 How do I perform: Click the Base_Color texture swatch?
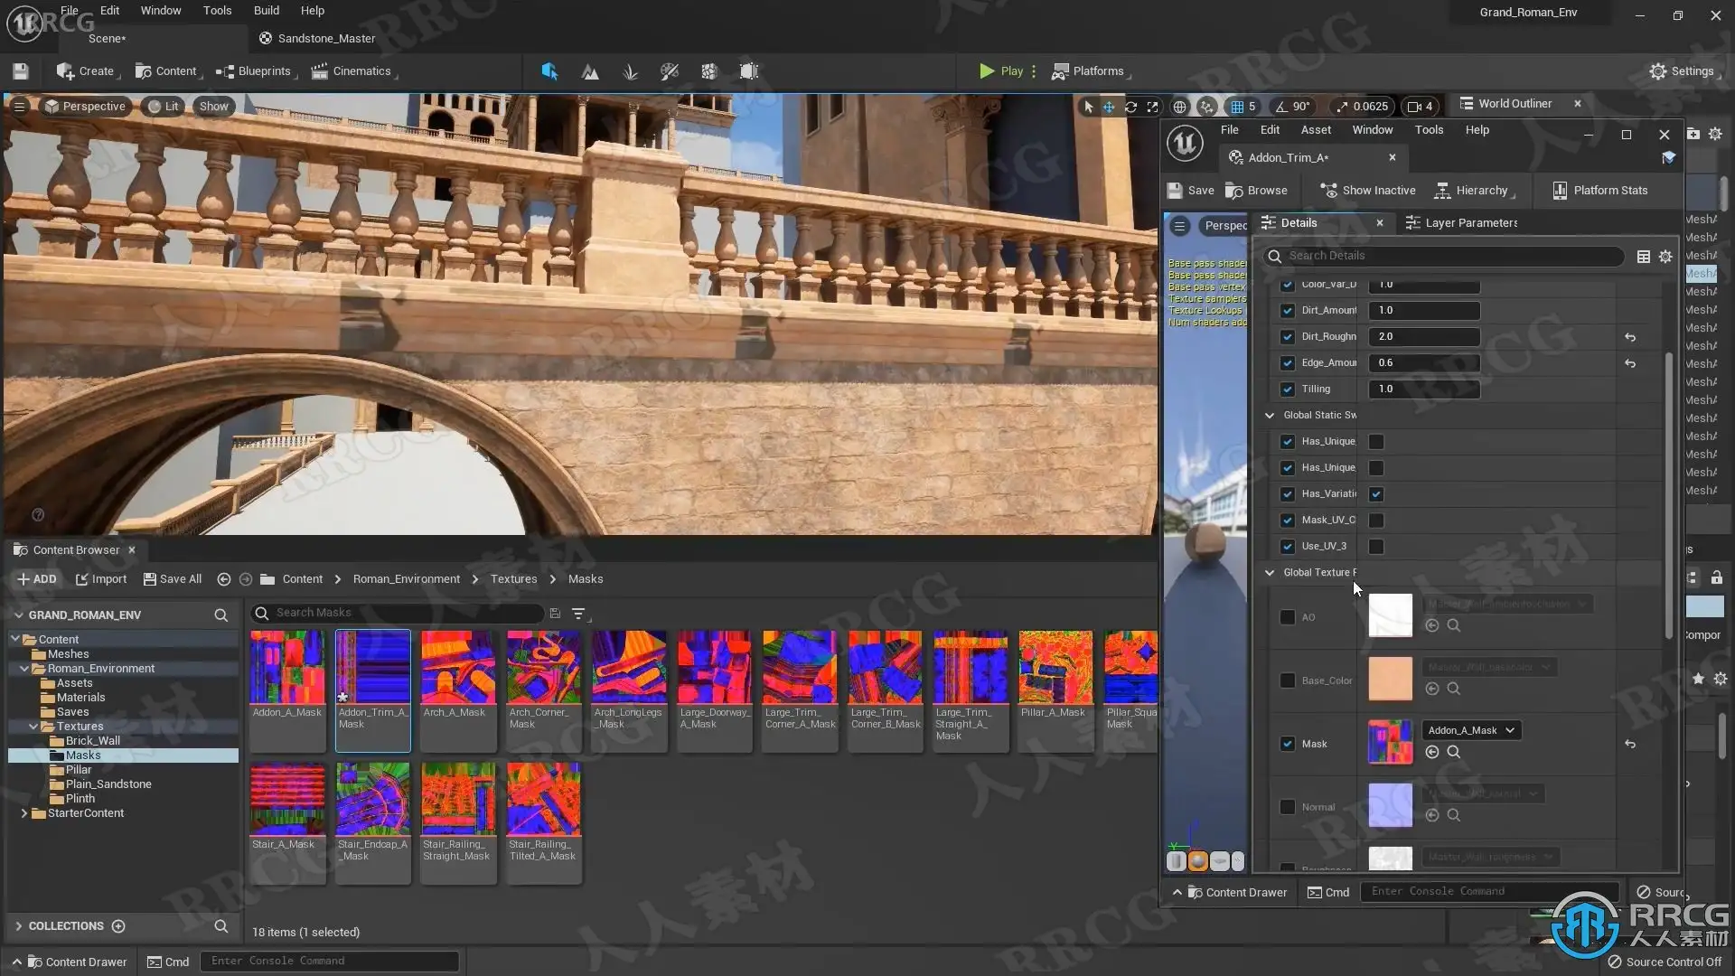pos(1390,680)
